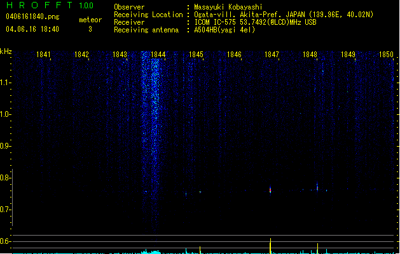Click the Receiving antenna field label
The width and height of the screenshot is (400, 254).
coord(146,30)
